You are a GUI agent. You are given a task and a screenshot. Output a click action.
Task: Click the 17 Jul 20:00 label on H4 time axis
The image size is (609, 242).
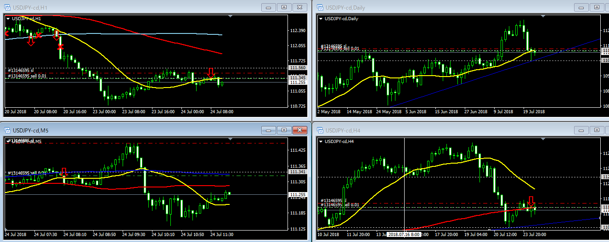[x=445, y=234]
